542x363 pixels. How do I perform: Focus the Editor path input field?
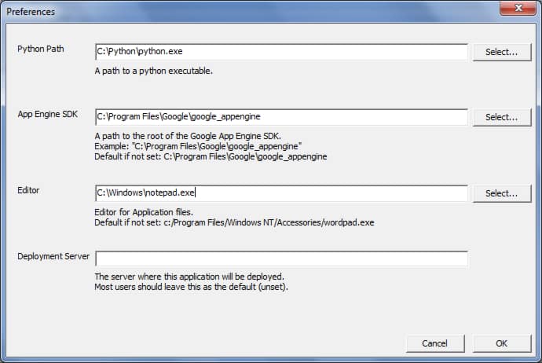click(x=281, y=193)
